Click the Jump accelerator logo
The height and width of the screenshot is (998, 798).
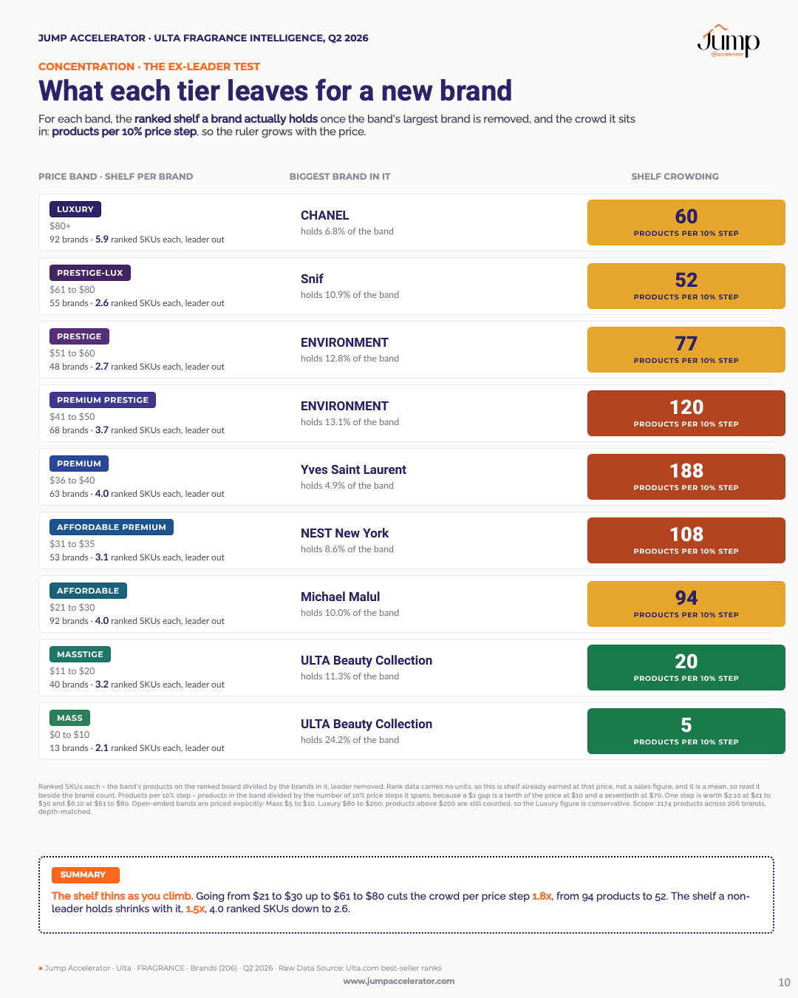pos(728,41)
